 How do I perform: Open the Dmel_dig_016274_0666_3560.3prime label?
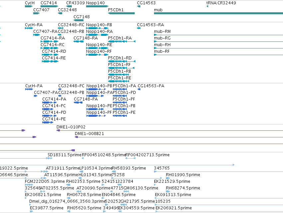coord(67,201)
